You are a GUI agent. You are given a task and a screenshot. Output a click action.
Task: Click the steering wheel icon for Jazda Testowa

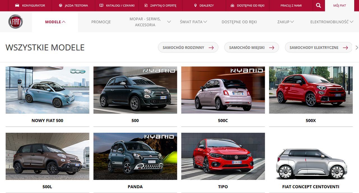(x=61, y=5)
